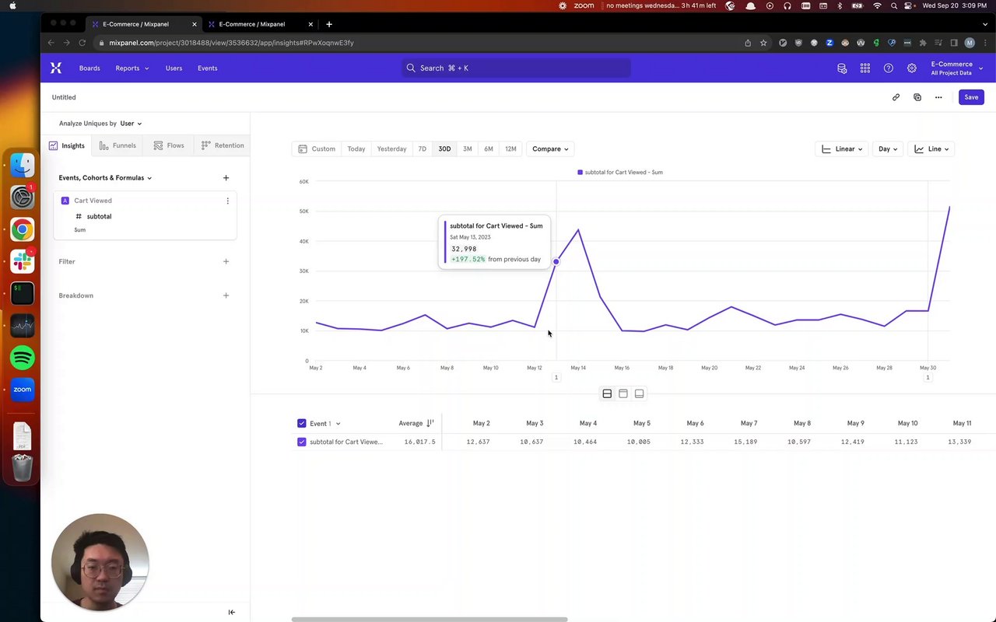The width and height of the screenshot is (996, 622).
Task: Switch to the Insights tab
Action: coord(67,145)
